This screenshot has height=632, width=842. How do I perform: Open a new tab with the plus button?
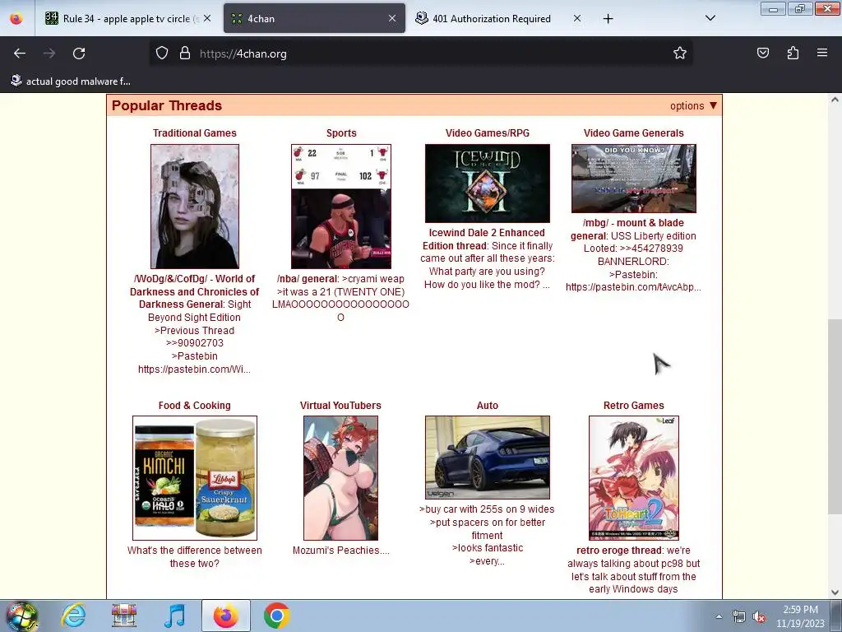point(608,19)
